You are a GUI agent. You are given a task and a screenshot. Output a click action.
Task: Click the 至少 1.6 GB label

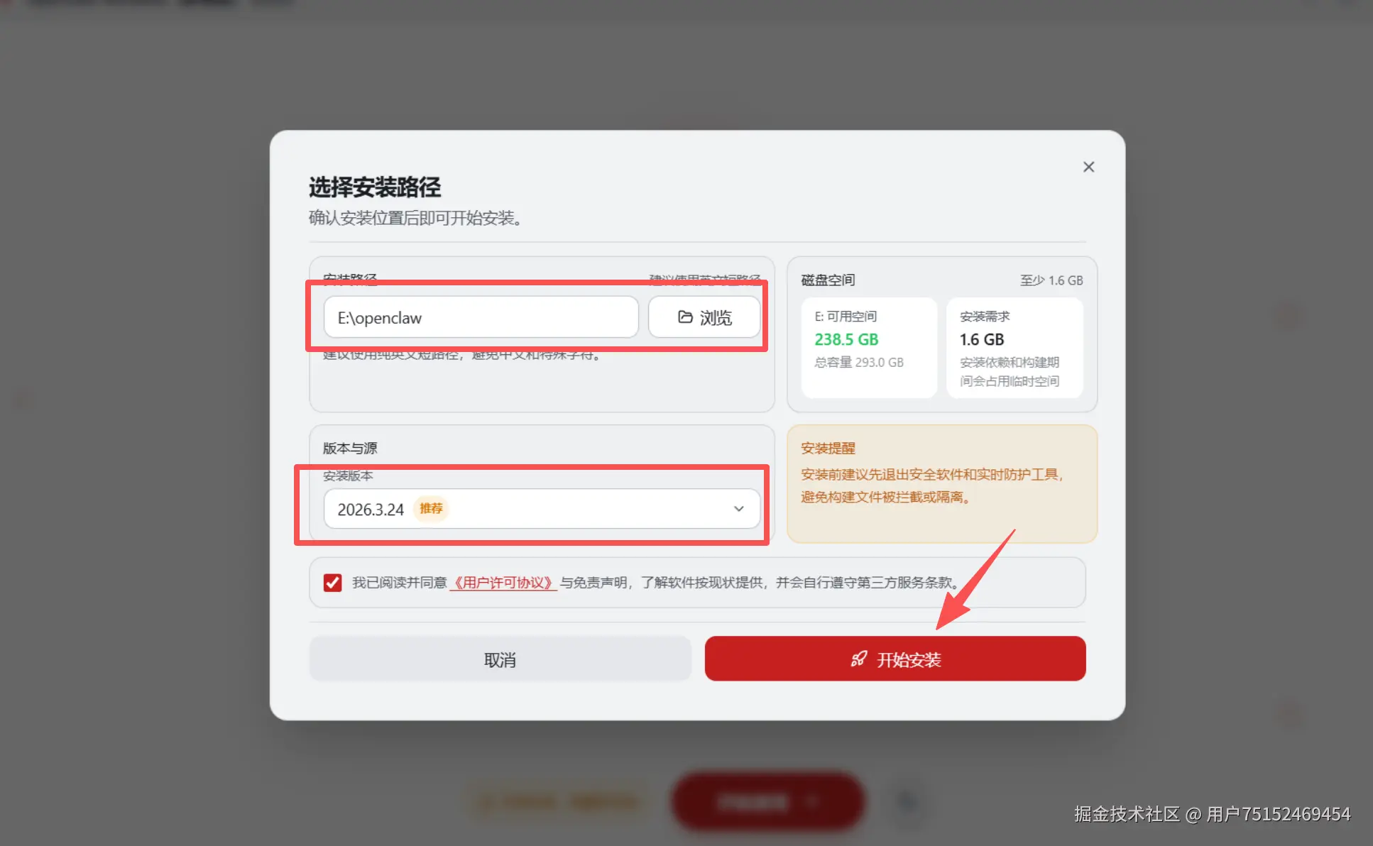tap(1051, 280)
